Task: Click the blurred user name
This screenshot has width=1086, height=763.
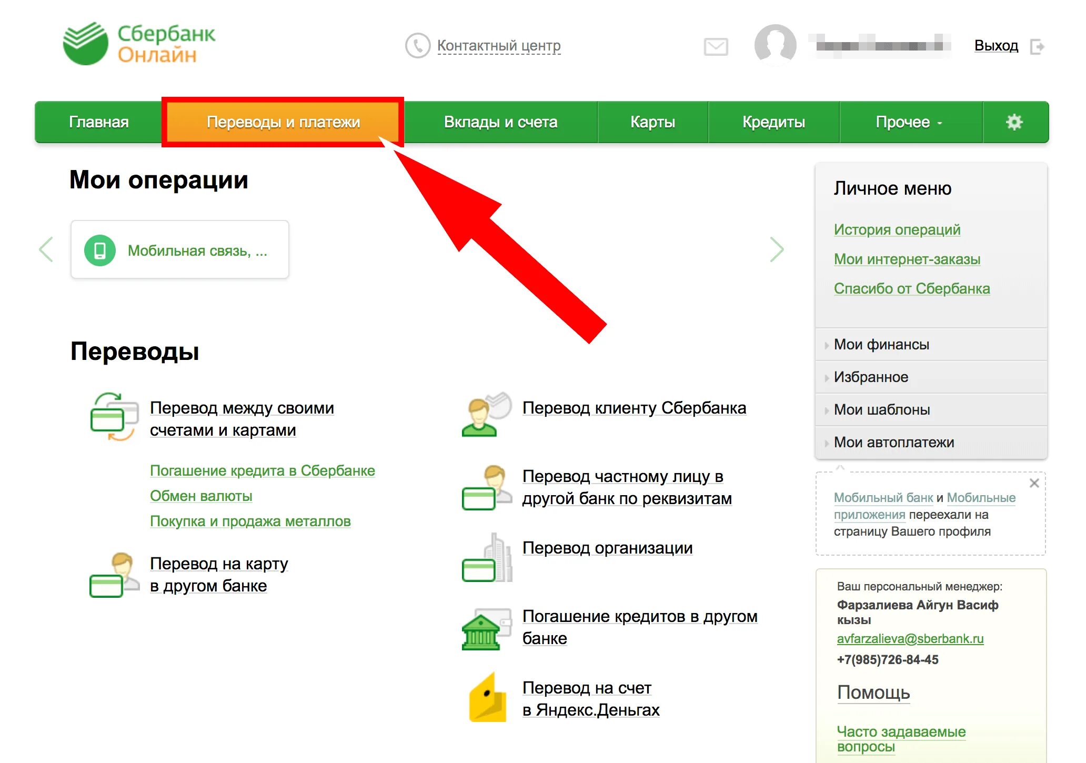Action: click(879, 46)
